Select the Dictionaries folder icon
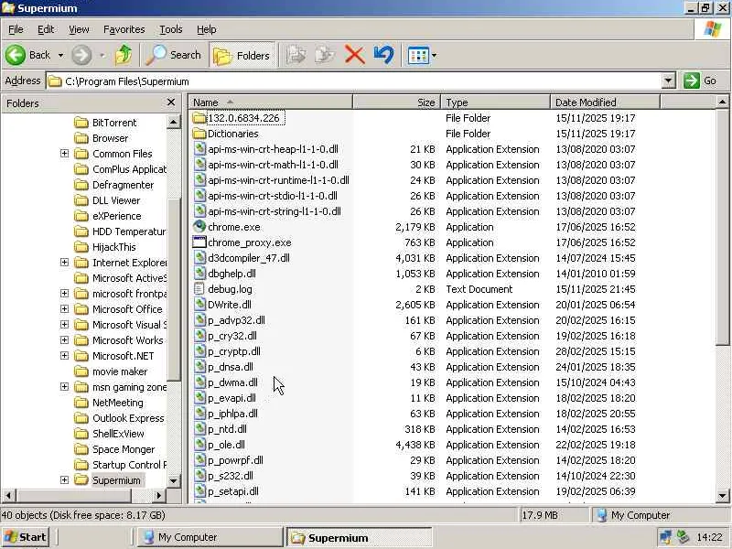The image size is (732, 549). click(x=199, y=134)
